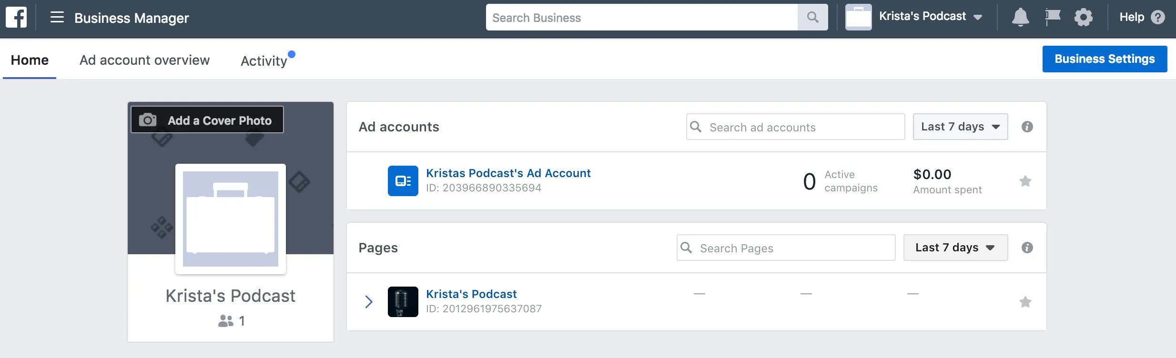Open Ad accounts Last 7 days dropdown
The height and width of the screenshot is (358, 1176).
960,127
